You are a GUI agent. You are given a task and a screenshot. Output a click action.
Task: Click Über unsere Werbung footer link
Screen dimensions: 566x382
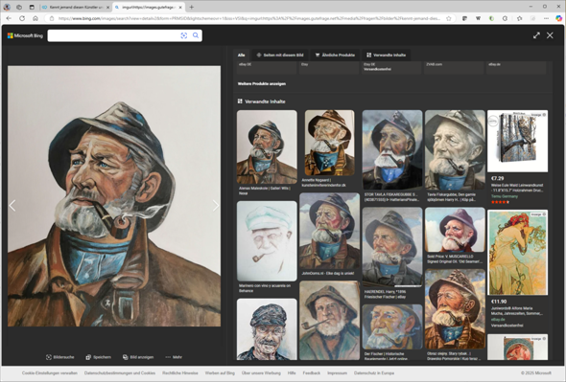(261, 373)
